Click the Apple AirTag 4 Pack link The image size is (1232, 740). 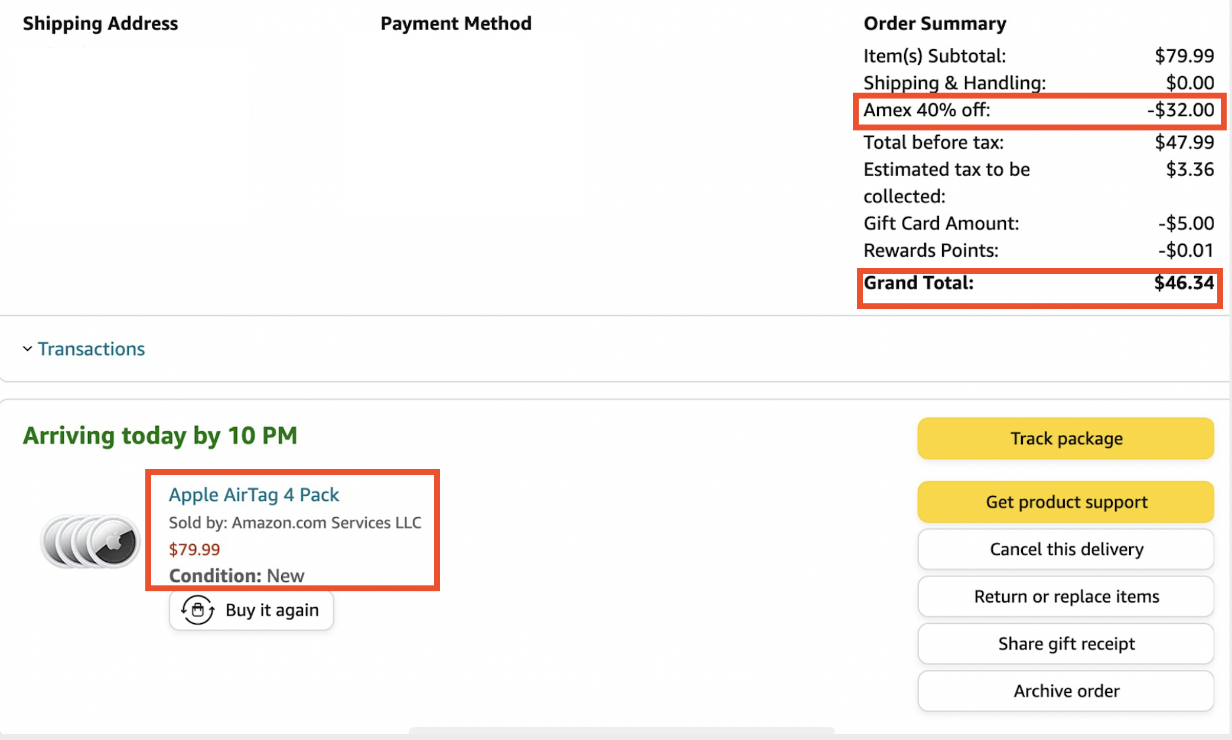tap(253, 494)
